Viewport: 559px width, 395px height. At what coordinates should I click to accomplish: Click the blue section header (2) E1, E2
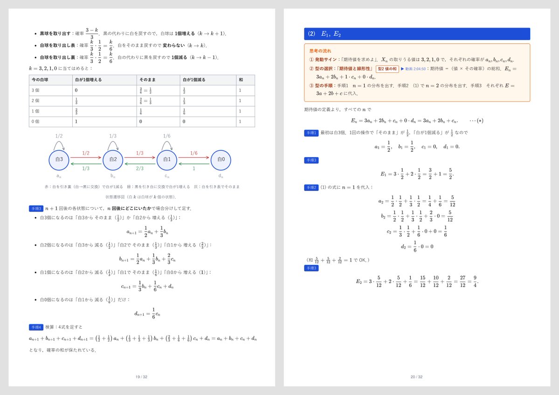coord(417,34)
